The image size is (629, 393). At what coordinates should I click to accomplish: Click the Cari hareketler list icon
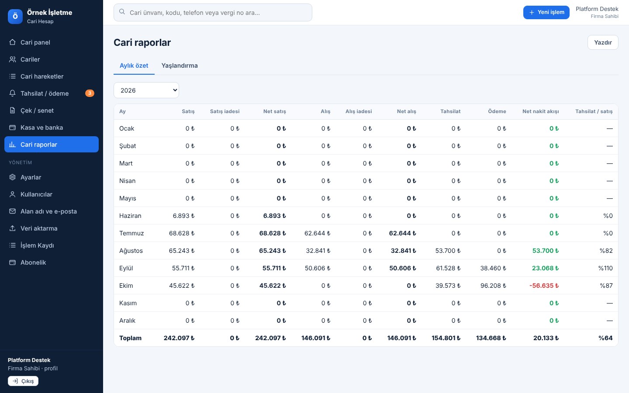(13, 76)
